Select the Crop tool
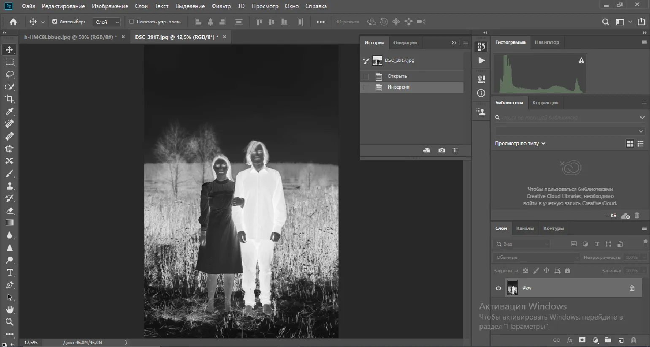This screenshot has height=347, width=650. click(9, 99)
